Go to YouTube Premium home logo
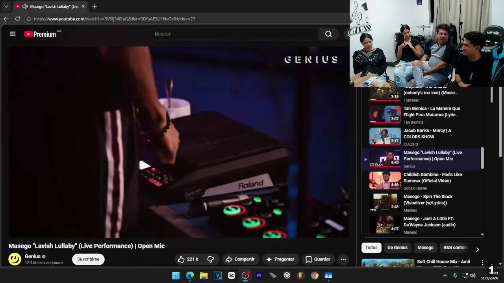The image size is (504, 283). (40, 34)
